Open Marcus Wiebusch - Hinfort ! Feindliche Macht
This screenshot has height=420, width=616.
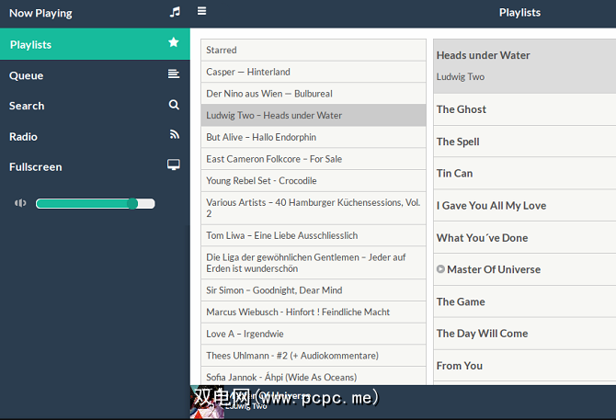tap(314, 312)
